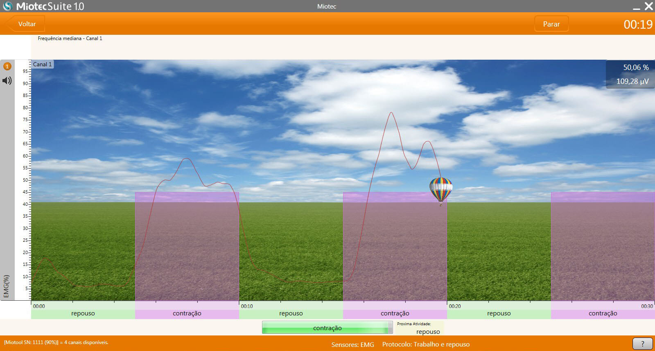Click Protocolo: Trabalho e repouso status text
This screenshot has width=655, height=351.
pyautogui.click(x=426, y=344)
